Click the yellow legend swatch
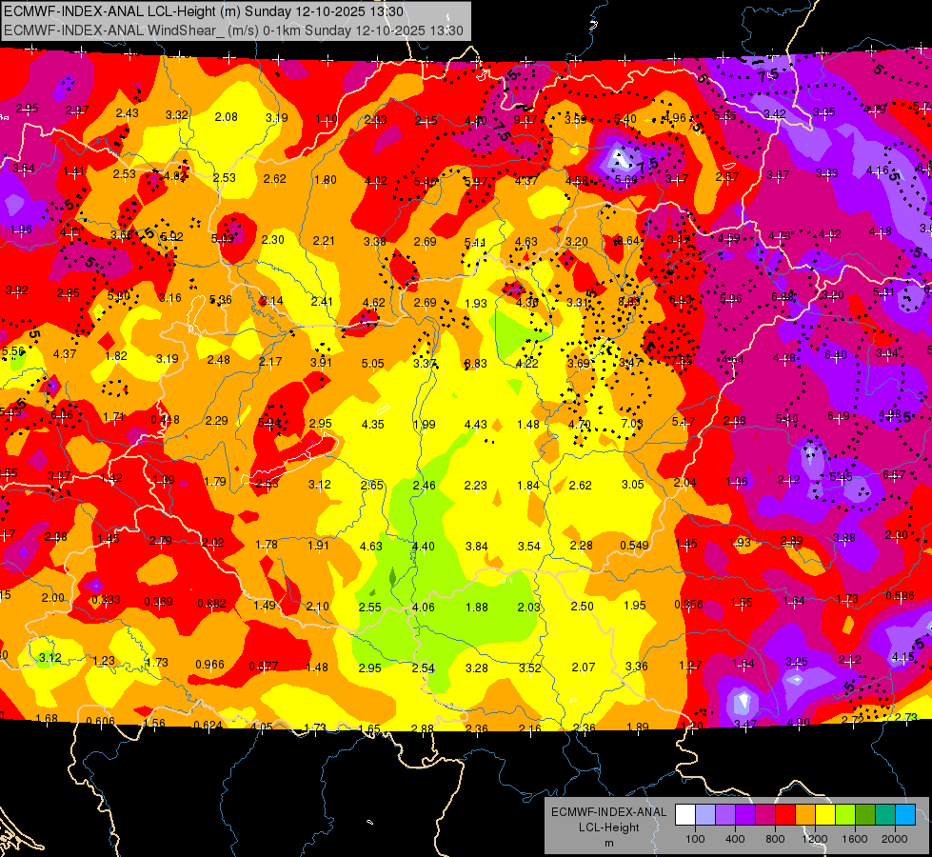The height and width of the screenshot is (857, 932). click(825, 814)
